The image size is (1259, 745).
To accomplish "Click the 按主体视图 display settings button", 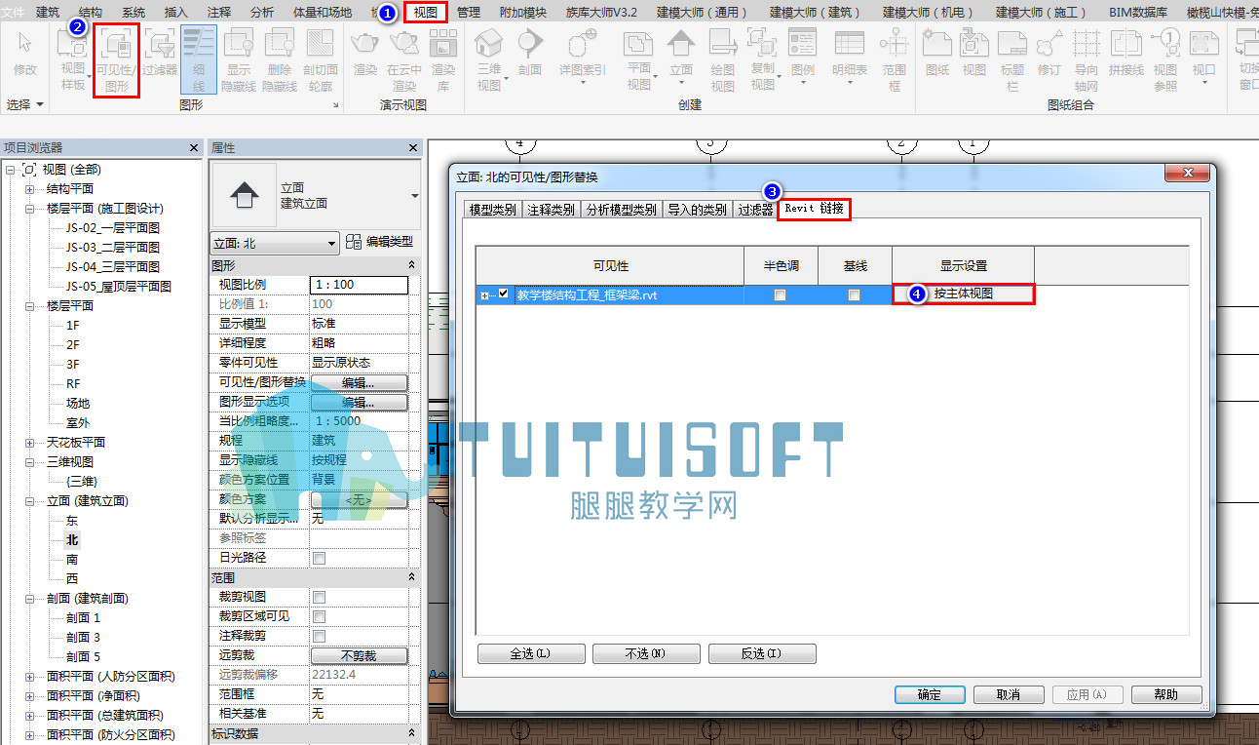I will 963,294.
